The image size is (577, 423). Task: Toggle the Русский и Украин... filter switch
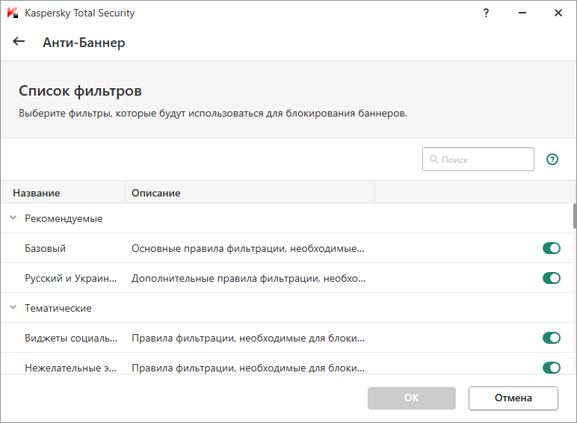pos(552,278)
